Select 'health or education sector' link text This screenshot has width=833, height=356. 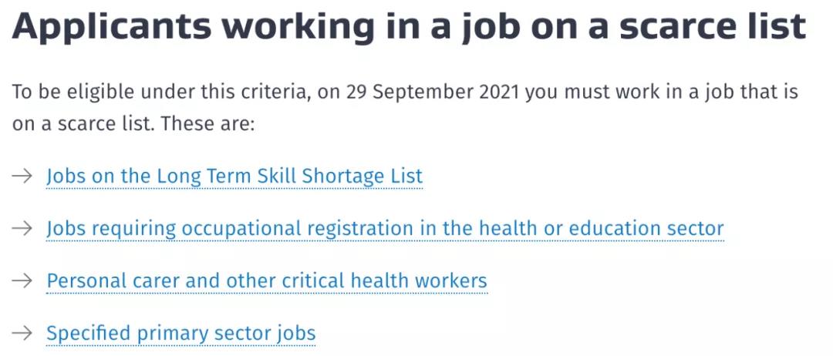tap(601, 229)
